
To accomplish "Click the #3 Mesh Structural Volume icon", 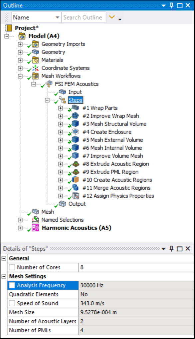I will coord(75,124).
